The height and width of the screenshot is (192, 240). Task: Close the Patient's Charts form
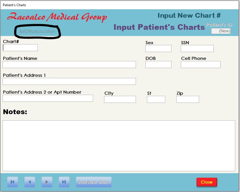click(x=207, y=182)
